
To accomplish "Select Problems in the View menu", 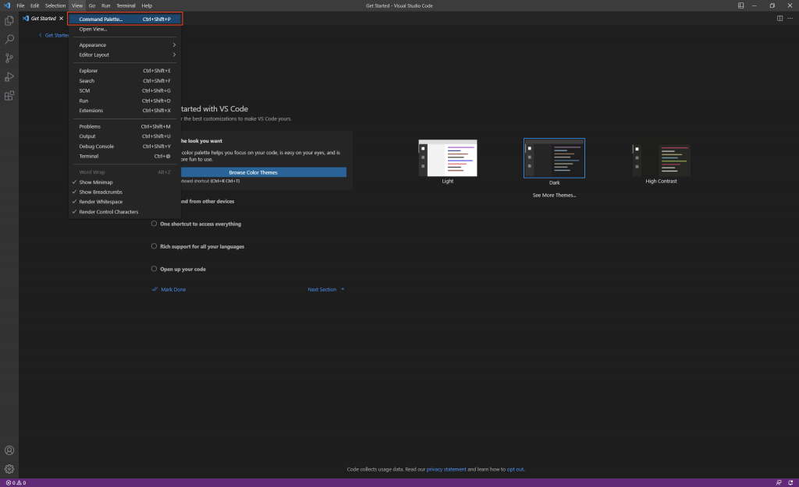I will point(125,126).
